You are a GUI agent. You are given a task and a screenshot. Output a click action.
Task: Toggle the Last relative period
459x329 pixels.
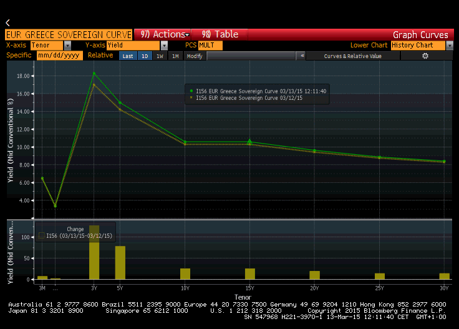pyautogui.click(x=128, y=56)
